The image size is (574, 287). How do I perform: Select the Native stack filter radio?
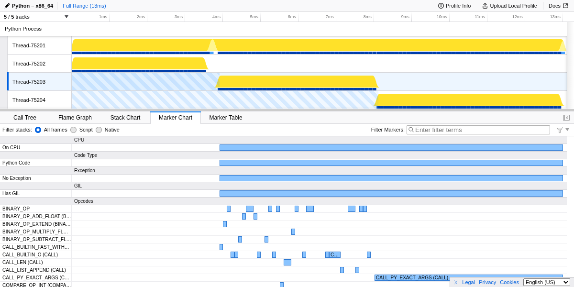coord(99,130)
